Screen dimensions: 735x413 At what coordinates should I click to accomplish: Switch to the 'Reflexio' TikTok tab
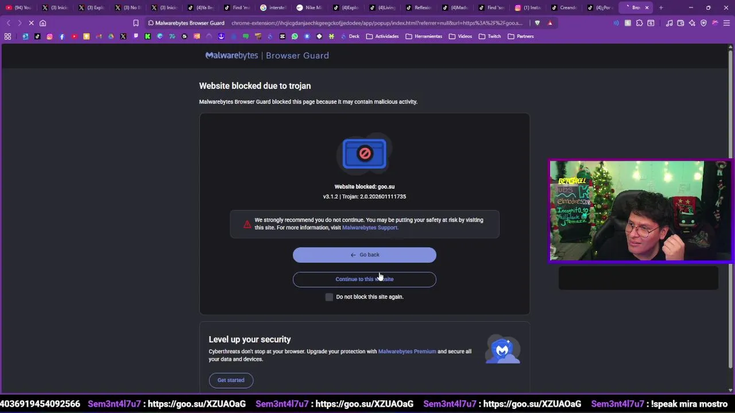click(x=418, y=7)
